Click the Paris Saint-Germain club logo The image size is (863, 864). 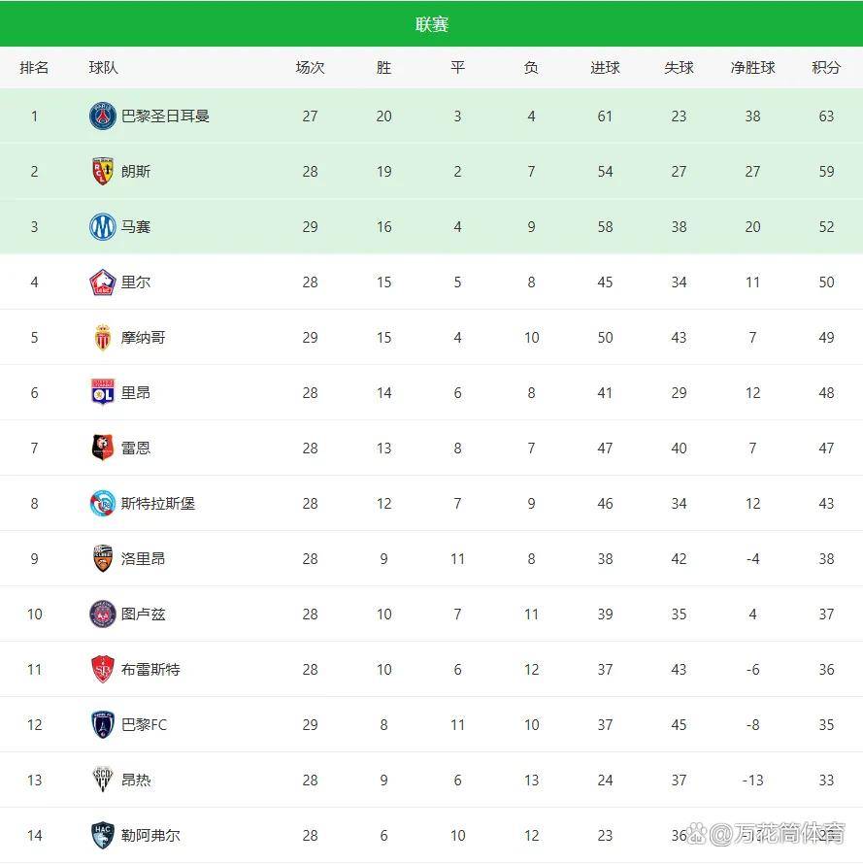pos(103,116)
